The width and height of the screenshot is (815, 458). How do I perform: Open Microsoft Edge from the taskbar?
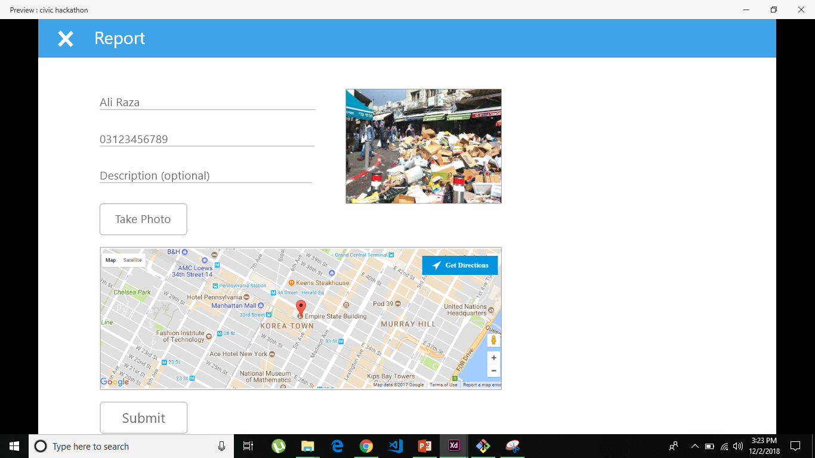pyautogui.click(x=337, y=446)
